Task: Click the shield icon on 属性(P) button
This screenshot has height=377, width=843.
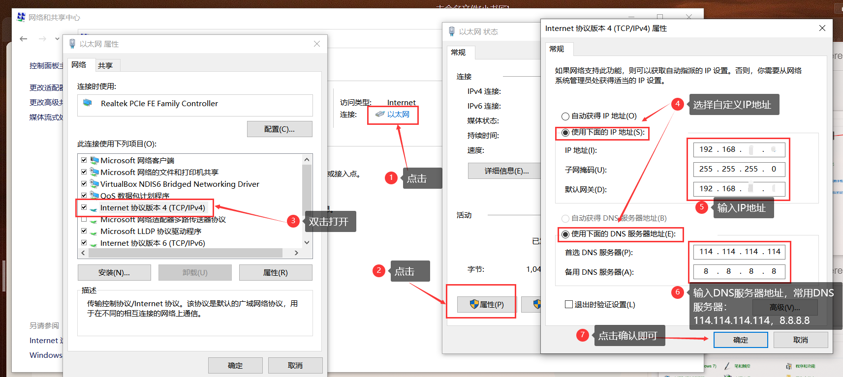Action: (474, 304)
